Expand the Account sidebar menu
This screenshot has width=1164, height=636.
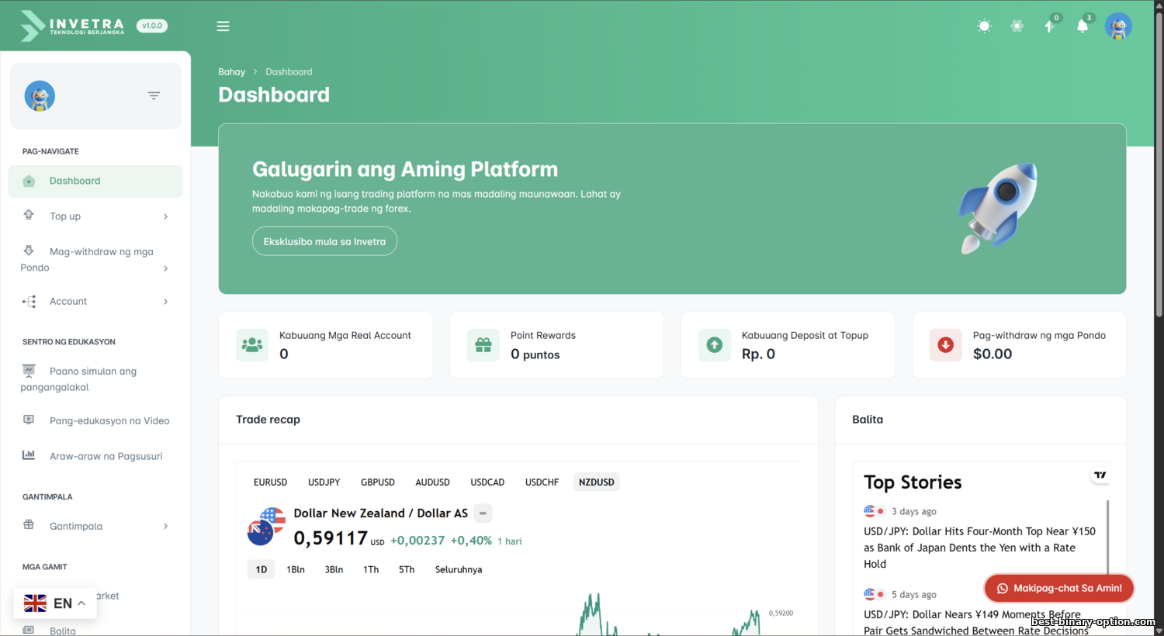pos(95,302)
